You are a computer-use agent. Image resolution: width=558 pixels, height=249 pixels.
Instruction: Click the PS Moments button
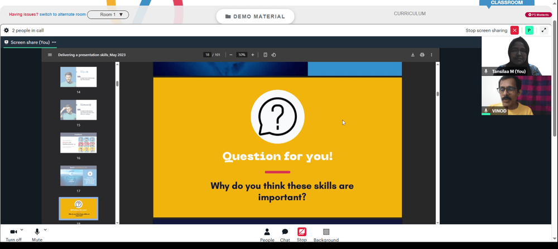click(x=538, y=15)
